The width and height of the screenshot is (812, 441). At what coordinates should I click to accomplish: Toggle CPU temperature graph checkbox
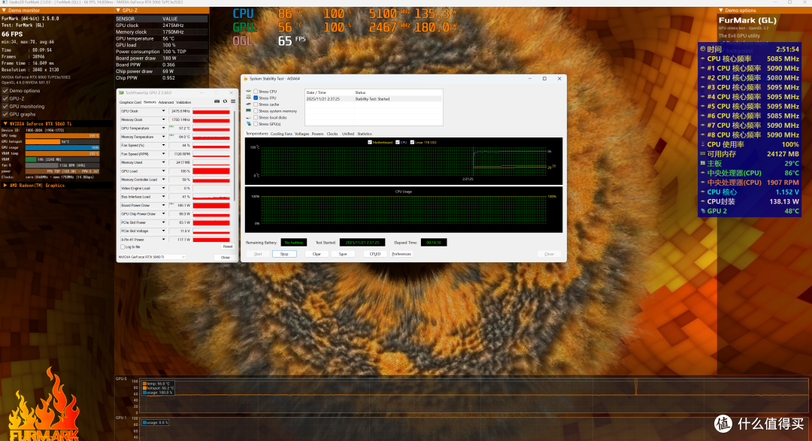coord(397,142)
